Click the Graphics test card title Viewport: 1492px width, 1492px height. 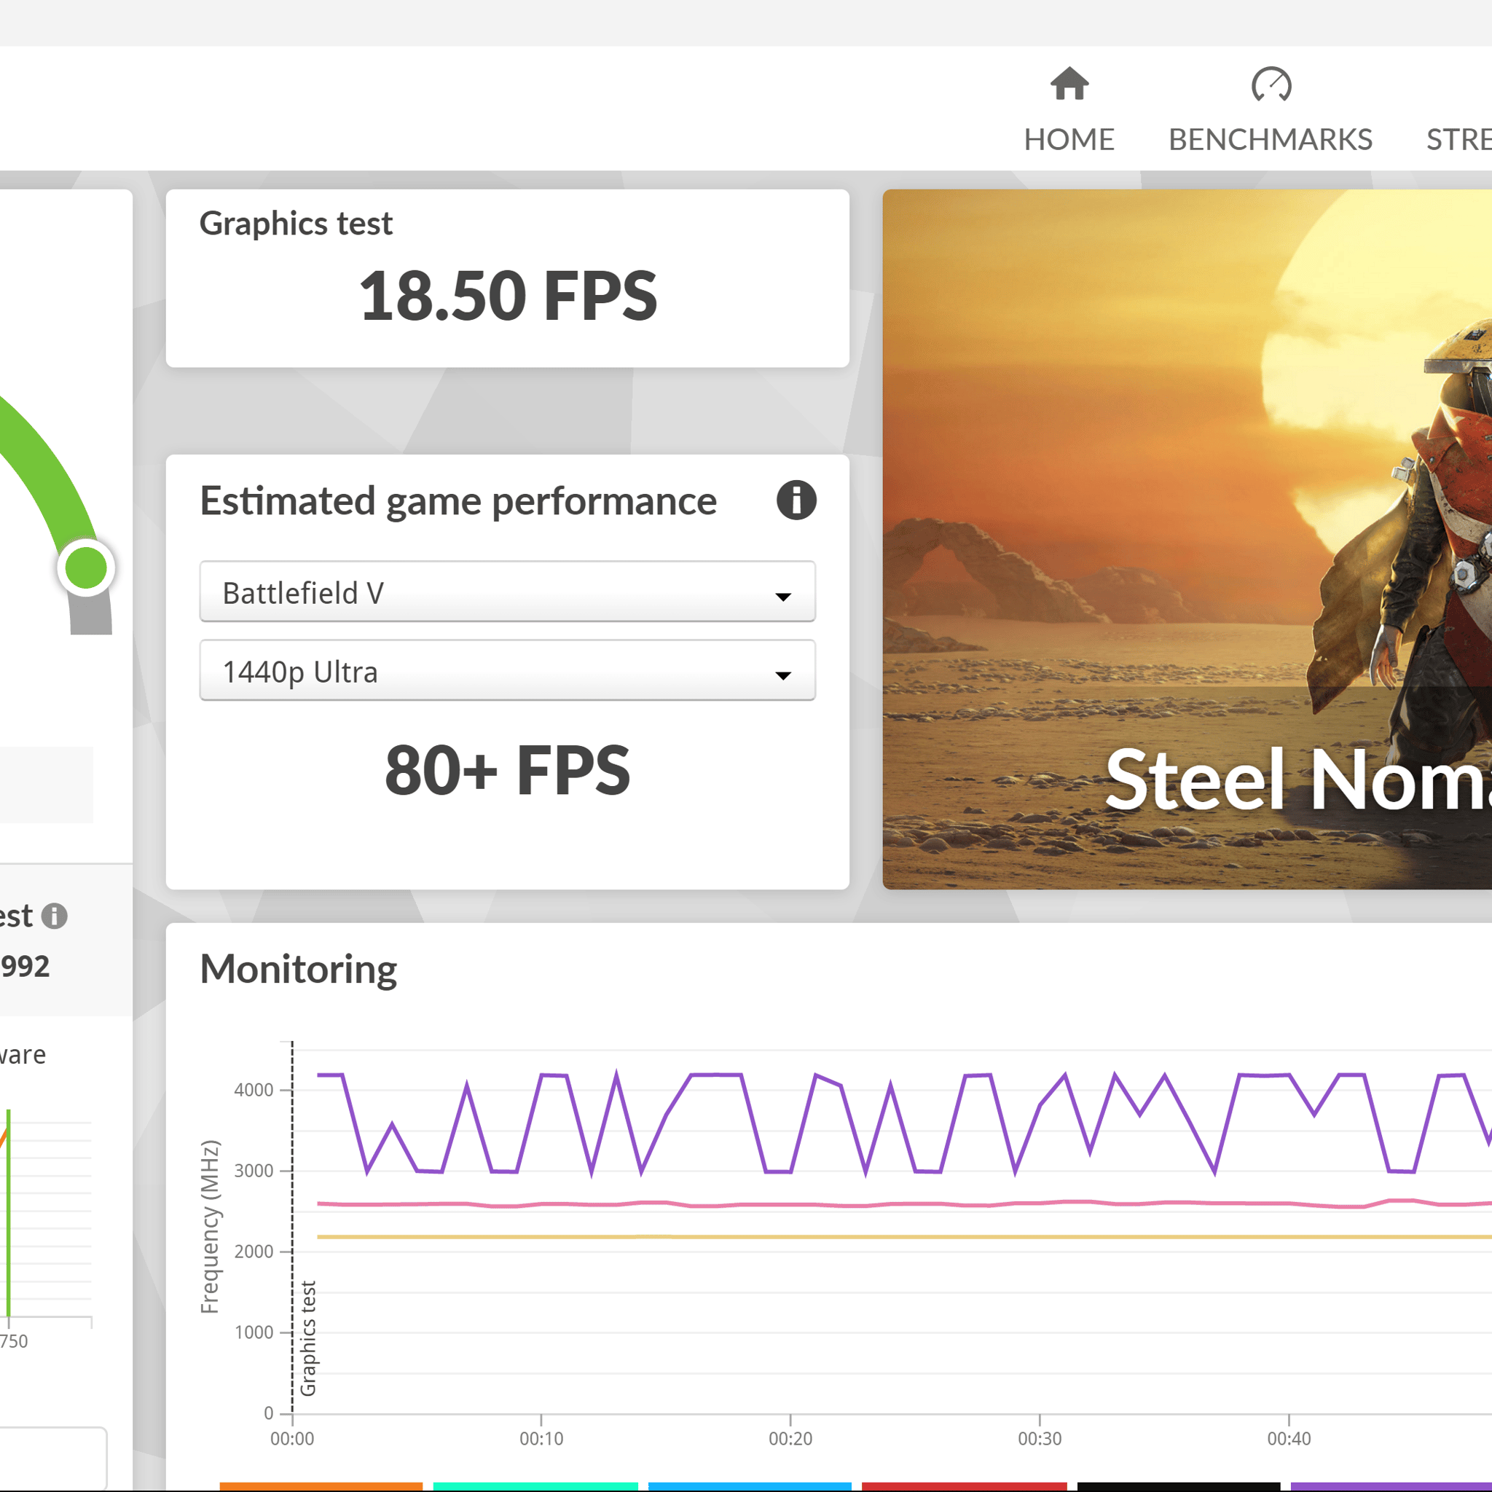[296, 223]
